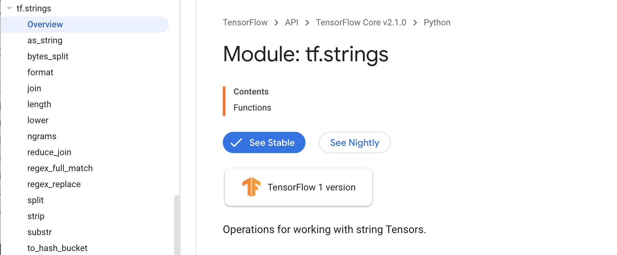Open the substr sidebar item

[39, 232]
